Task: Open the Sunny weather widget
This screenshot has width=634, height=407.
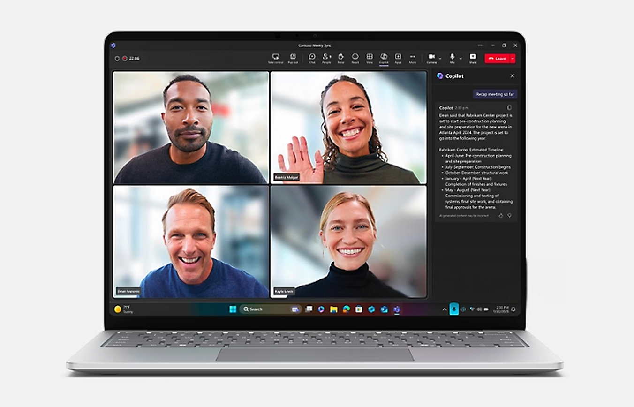Action: pyautogui.click(x=124, y=309)
